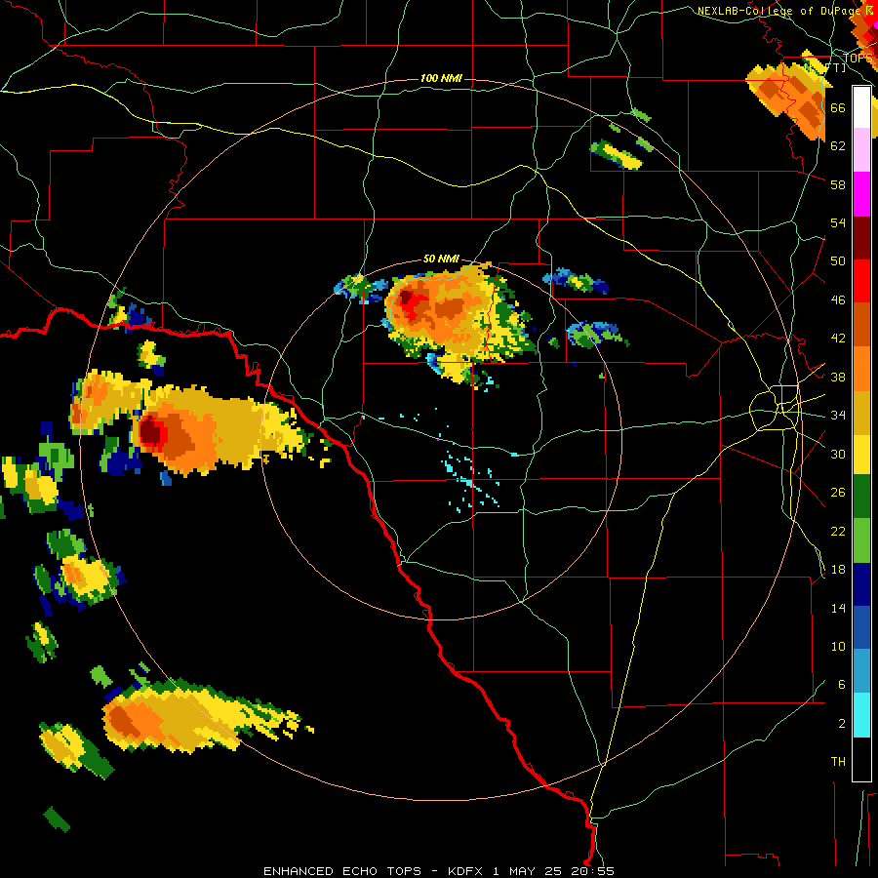Click the "50 NMI" range ring label

[441, 259]
